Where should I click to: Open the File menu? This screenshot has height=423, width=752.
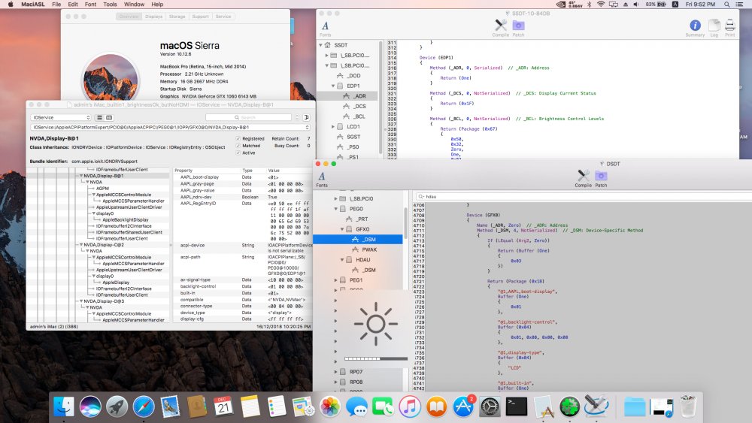56,5
